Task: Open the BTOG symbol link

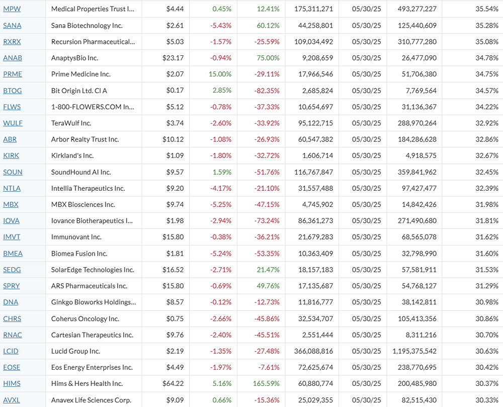Action: (13, 91)
